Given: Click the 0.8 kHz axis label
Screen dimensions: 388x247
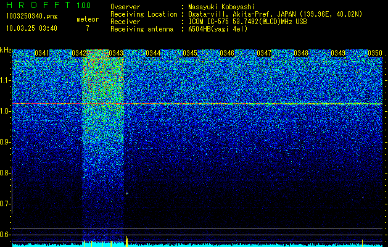Looking at the screenshot, I should tap(6, 173).
